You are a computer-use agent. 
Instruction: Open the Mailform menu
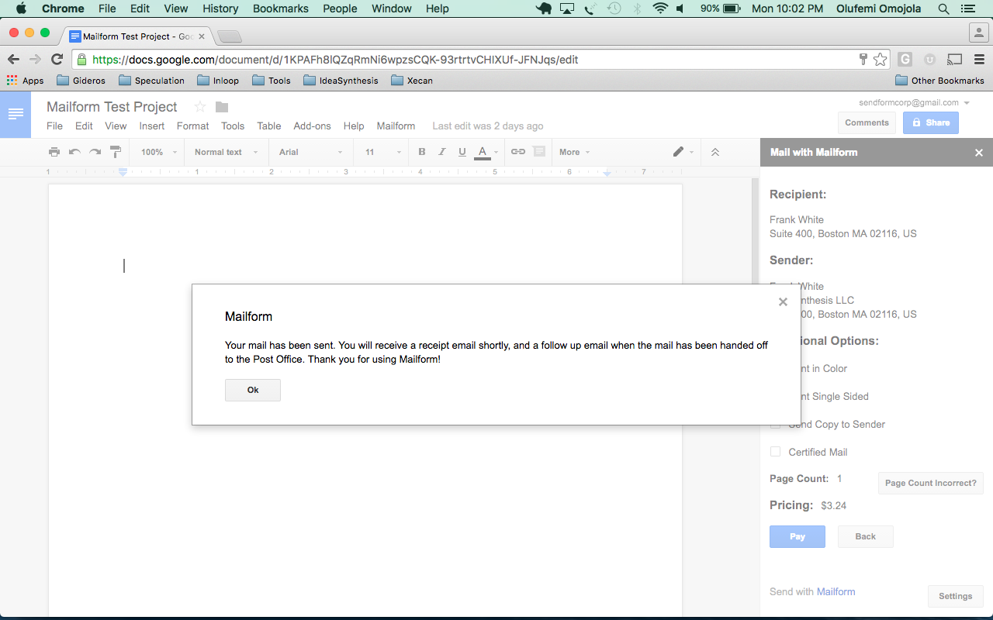point(396,126)
